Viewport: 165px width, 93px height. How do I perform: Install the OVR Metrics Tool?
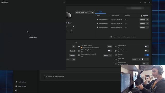pyautogui.click(x=110, y=47)
